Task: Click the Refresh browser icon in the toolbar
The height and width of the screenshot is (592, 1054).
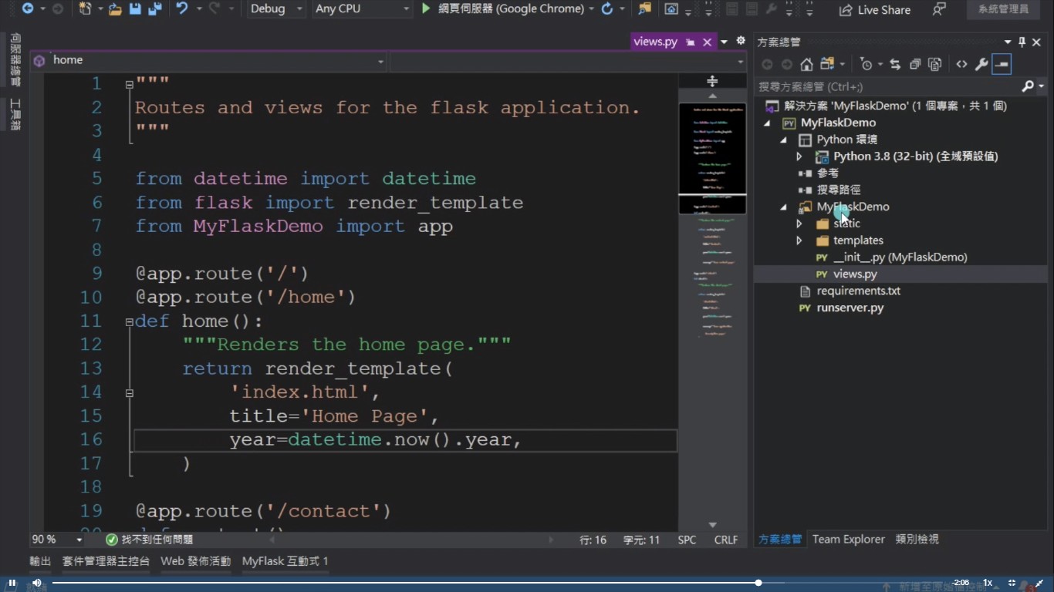Action: [606, 8]
